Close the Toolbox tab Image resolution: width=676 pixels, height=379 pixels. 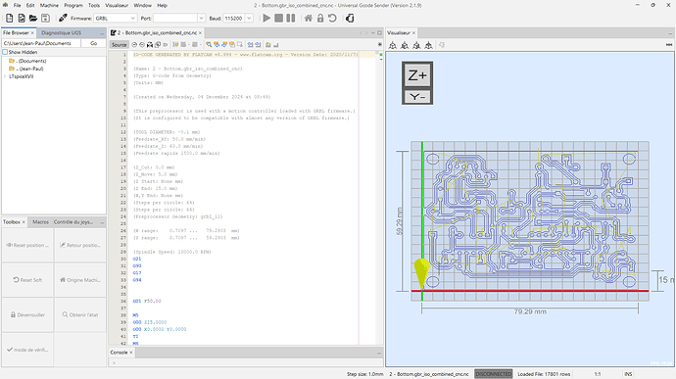tap(24, 222)
